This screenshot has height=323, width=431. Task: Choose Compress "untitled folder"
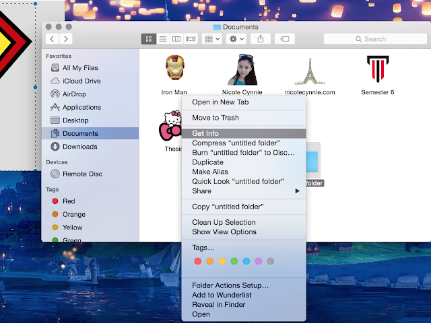point(244,143)
